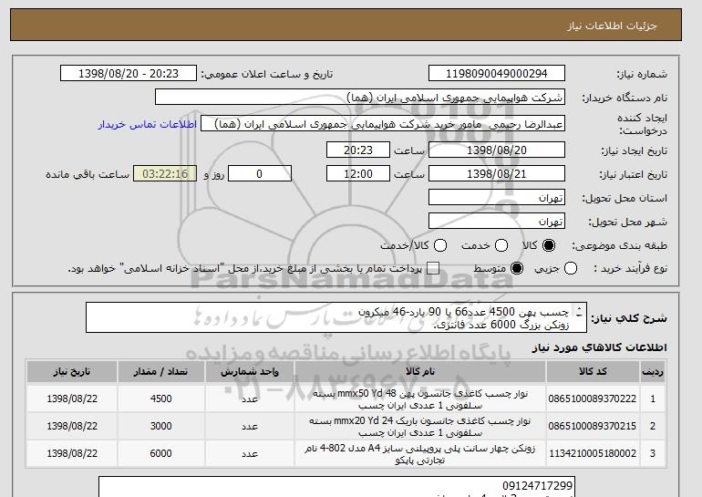702x497 pixels.
Task: Click the تاریخ نیاز column header
Action: 72,372
